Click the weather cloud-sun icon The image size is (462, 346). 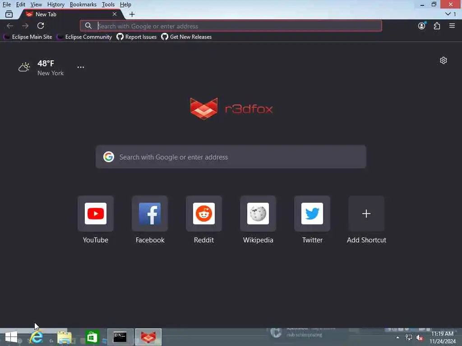(24, 68)
